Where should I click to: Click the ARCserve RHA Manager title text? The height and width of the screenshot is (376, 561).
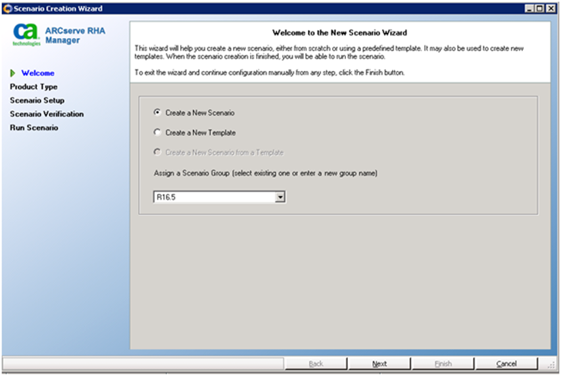click(75, 35)
